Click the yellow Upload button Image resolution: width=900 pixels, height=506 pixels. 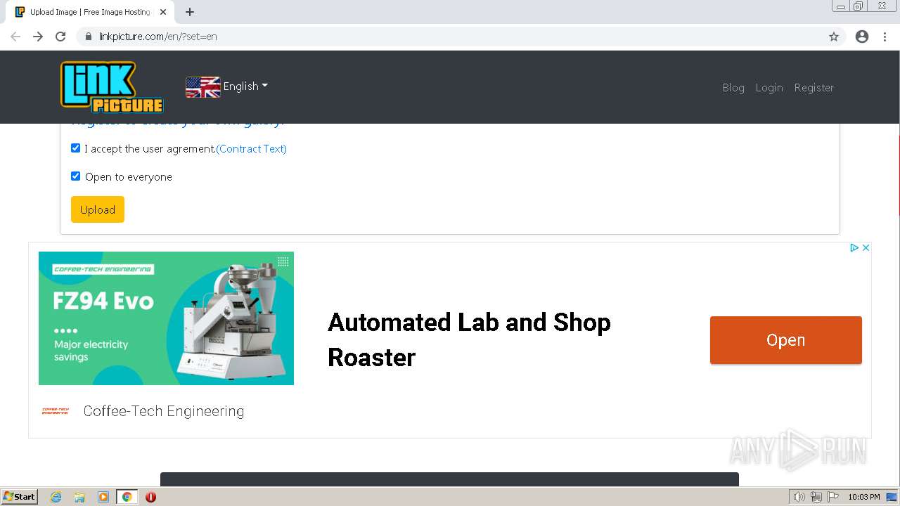click(x=98, y=209)
